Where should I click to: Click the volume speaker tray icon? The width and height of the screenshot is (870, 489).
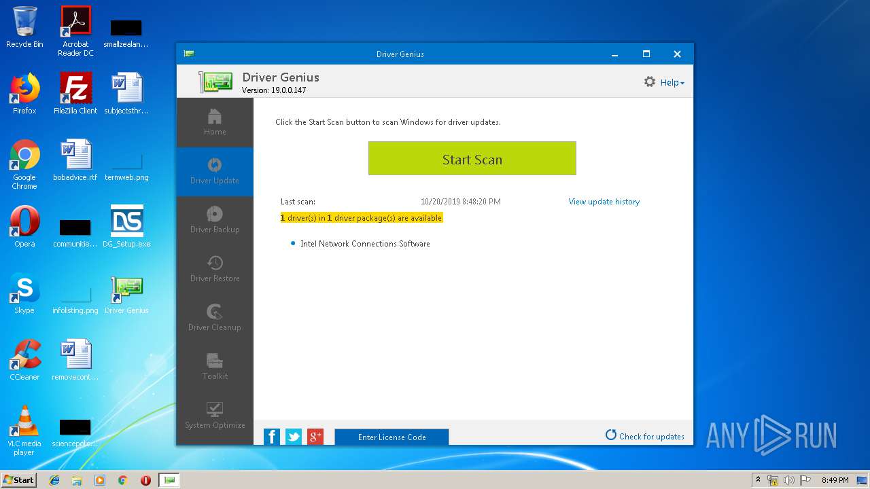coord(788,480)
